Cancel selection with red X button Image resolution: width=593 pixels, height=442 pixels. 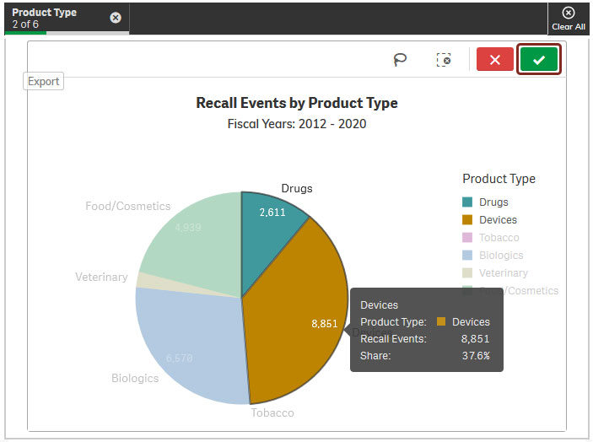(495, 60)
